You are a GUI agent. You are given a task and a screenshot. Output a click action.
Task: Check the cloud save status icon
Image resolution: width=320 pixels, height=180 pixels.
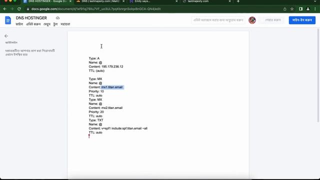point(58,18)
